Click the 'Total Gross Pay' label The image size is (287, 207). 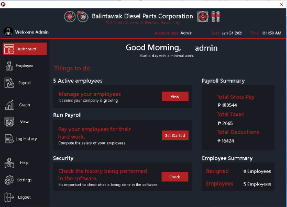click(x=235, y=97)
